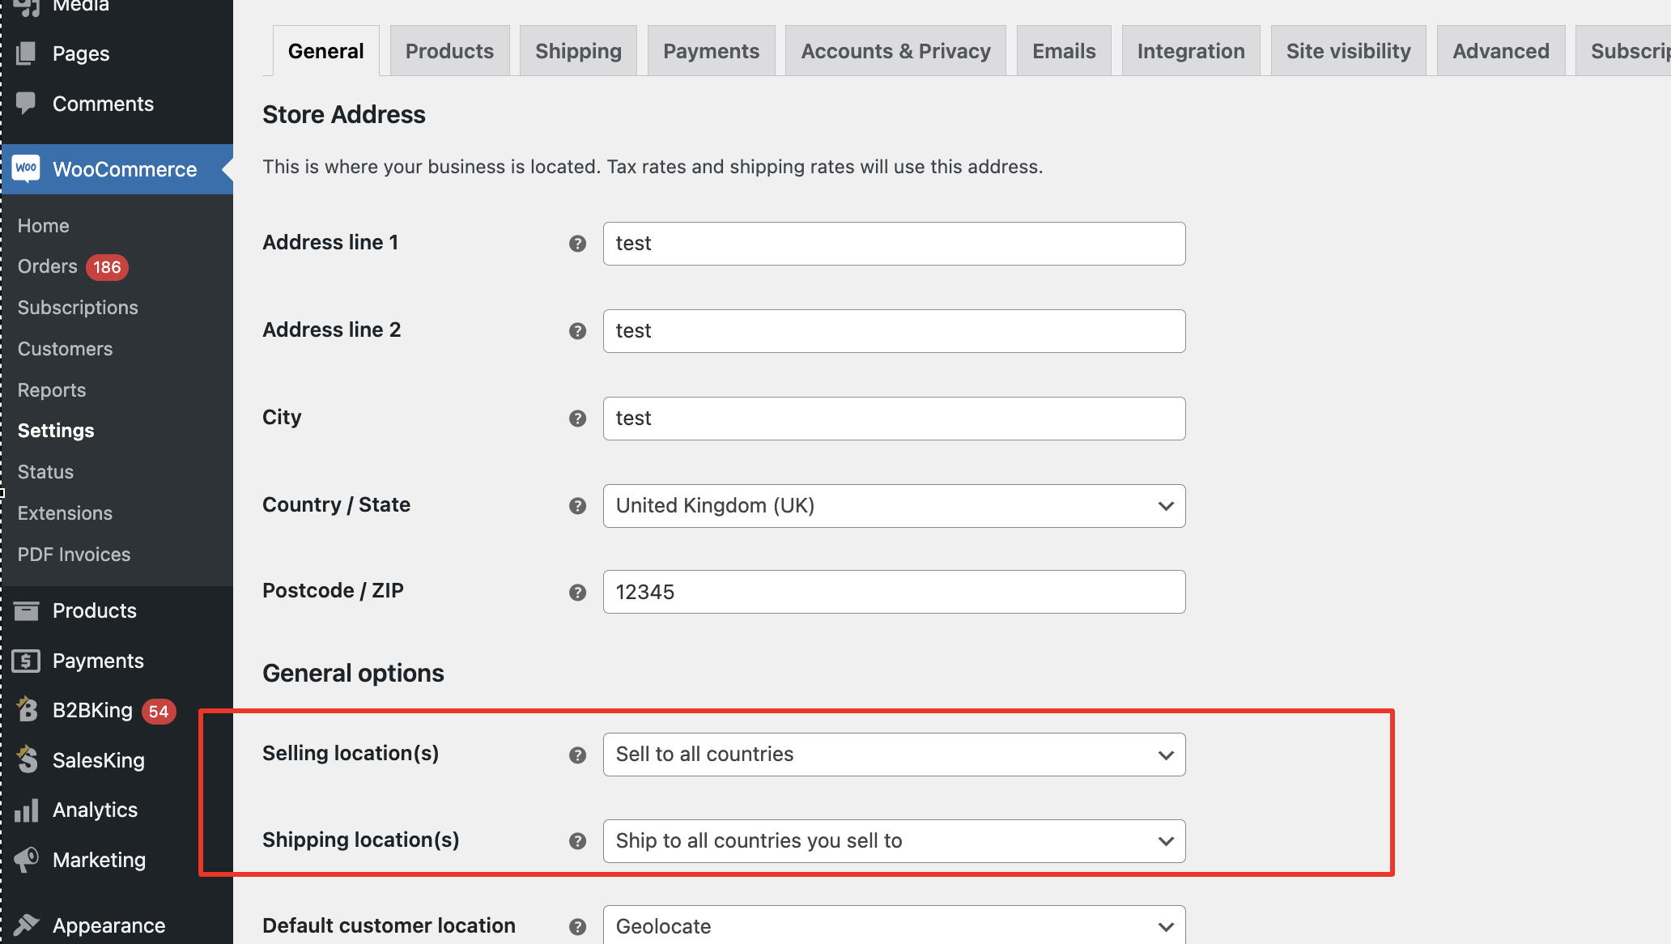
Task: Switch to the Accounts & Privacy tab
Action: [895, 51]
